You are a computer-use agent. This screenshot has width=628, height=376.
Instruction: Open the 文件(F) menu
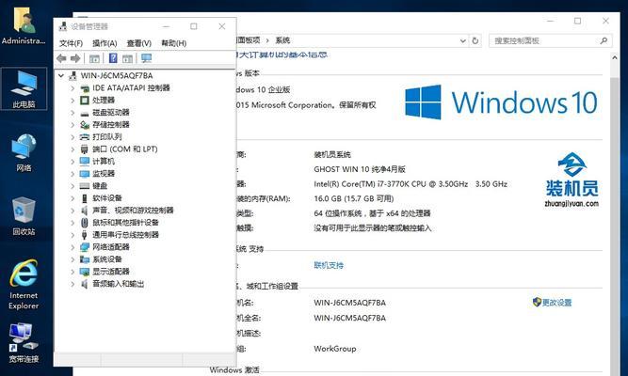(71, 43)
